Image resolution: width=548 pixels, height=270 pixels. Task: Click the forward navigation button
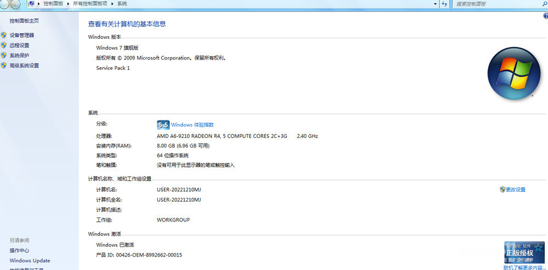pyautogui.click(x=15, y=4)
